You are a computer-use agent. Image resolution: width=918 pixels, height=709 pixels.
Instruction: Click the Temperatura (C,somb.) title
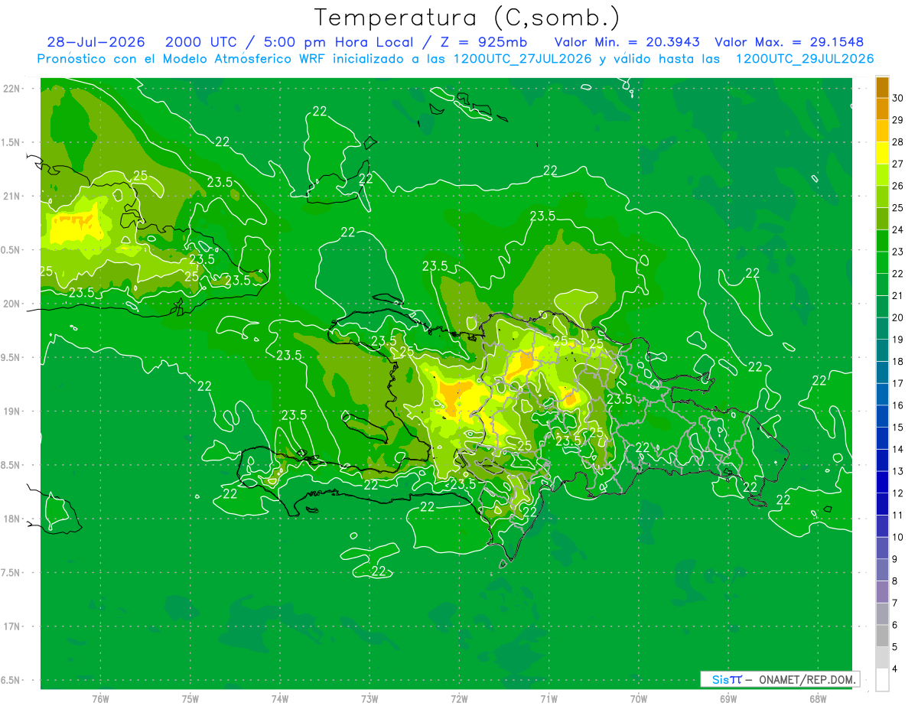click(x=467, y=18)
